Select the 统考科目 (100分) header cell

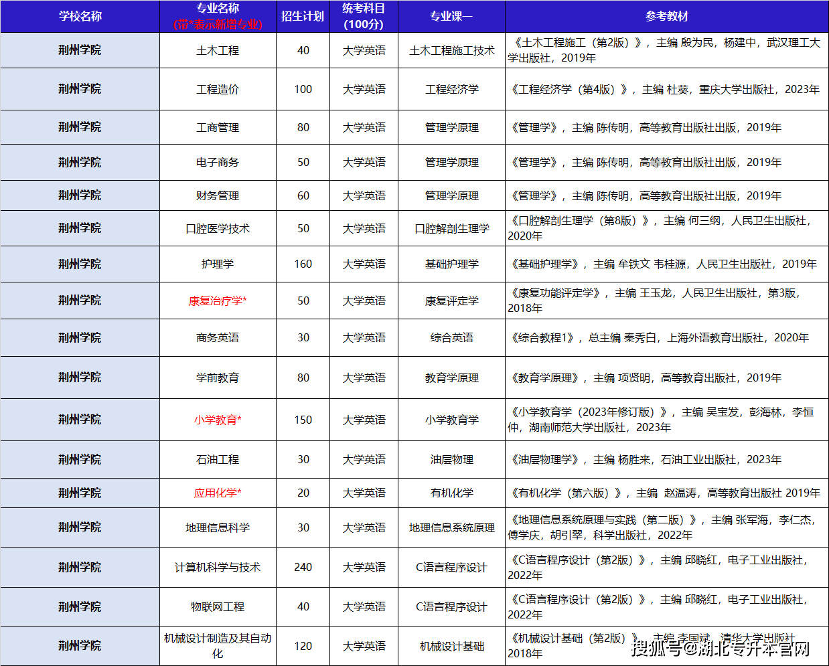[364, 16]
